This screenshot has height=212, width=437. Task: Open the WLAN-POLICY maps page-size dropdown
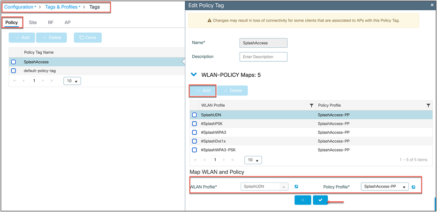click(x=253, y=160)
